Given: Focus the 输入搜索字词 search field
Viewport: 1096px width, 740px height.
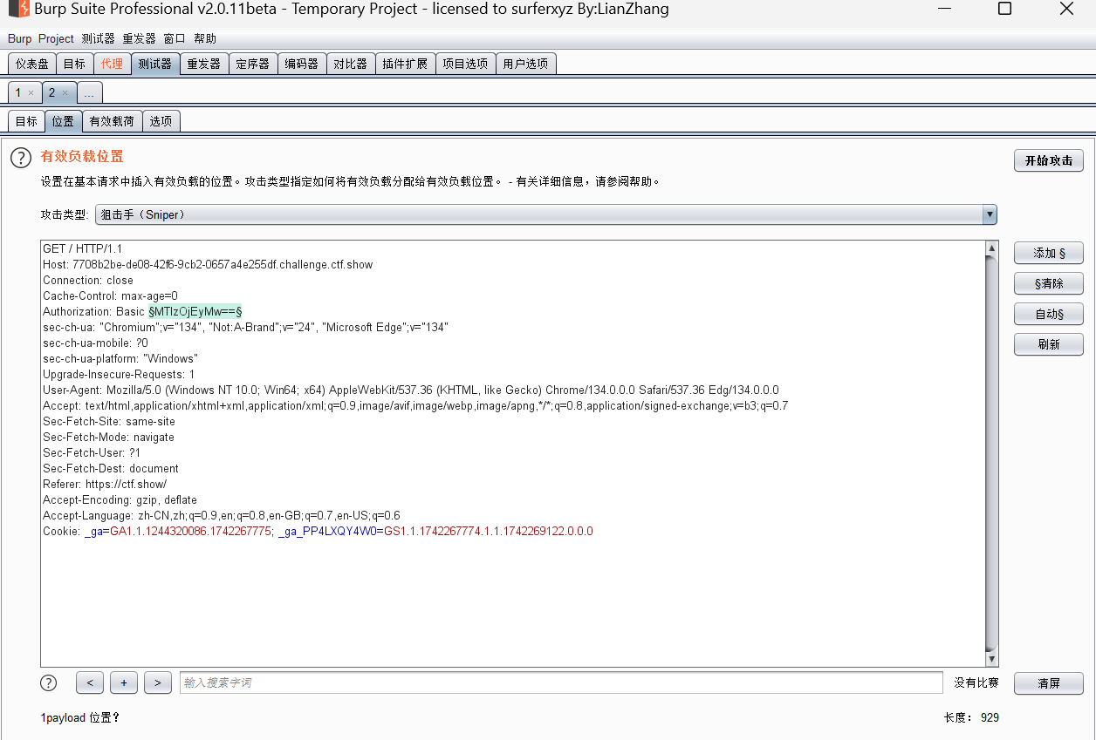Looking at the screenshot, I should (x=561, y=682).
